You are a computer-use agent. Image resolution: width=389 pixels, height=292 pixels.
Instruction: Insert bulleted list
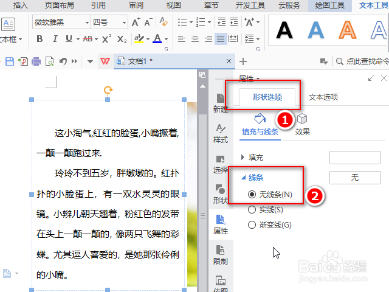[182, 22]
